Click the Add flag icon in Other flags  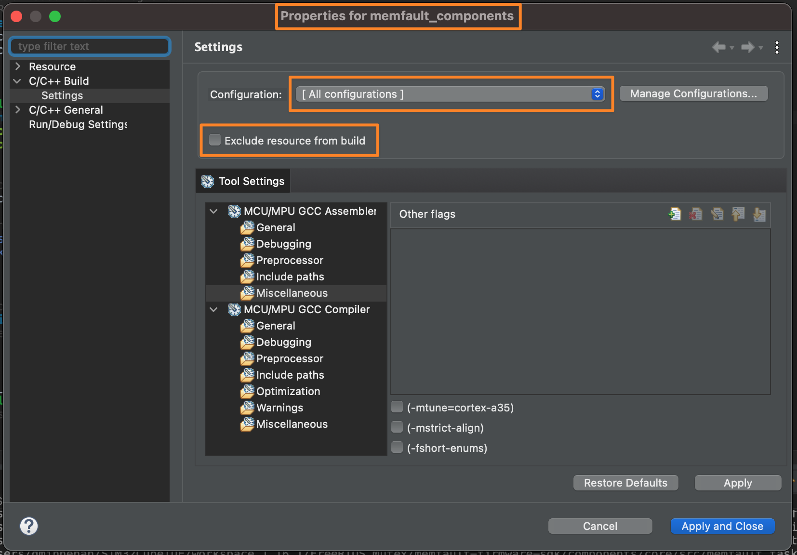tap(675, 214)
